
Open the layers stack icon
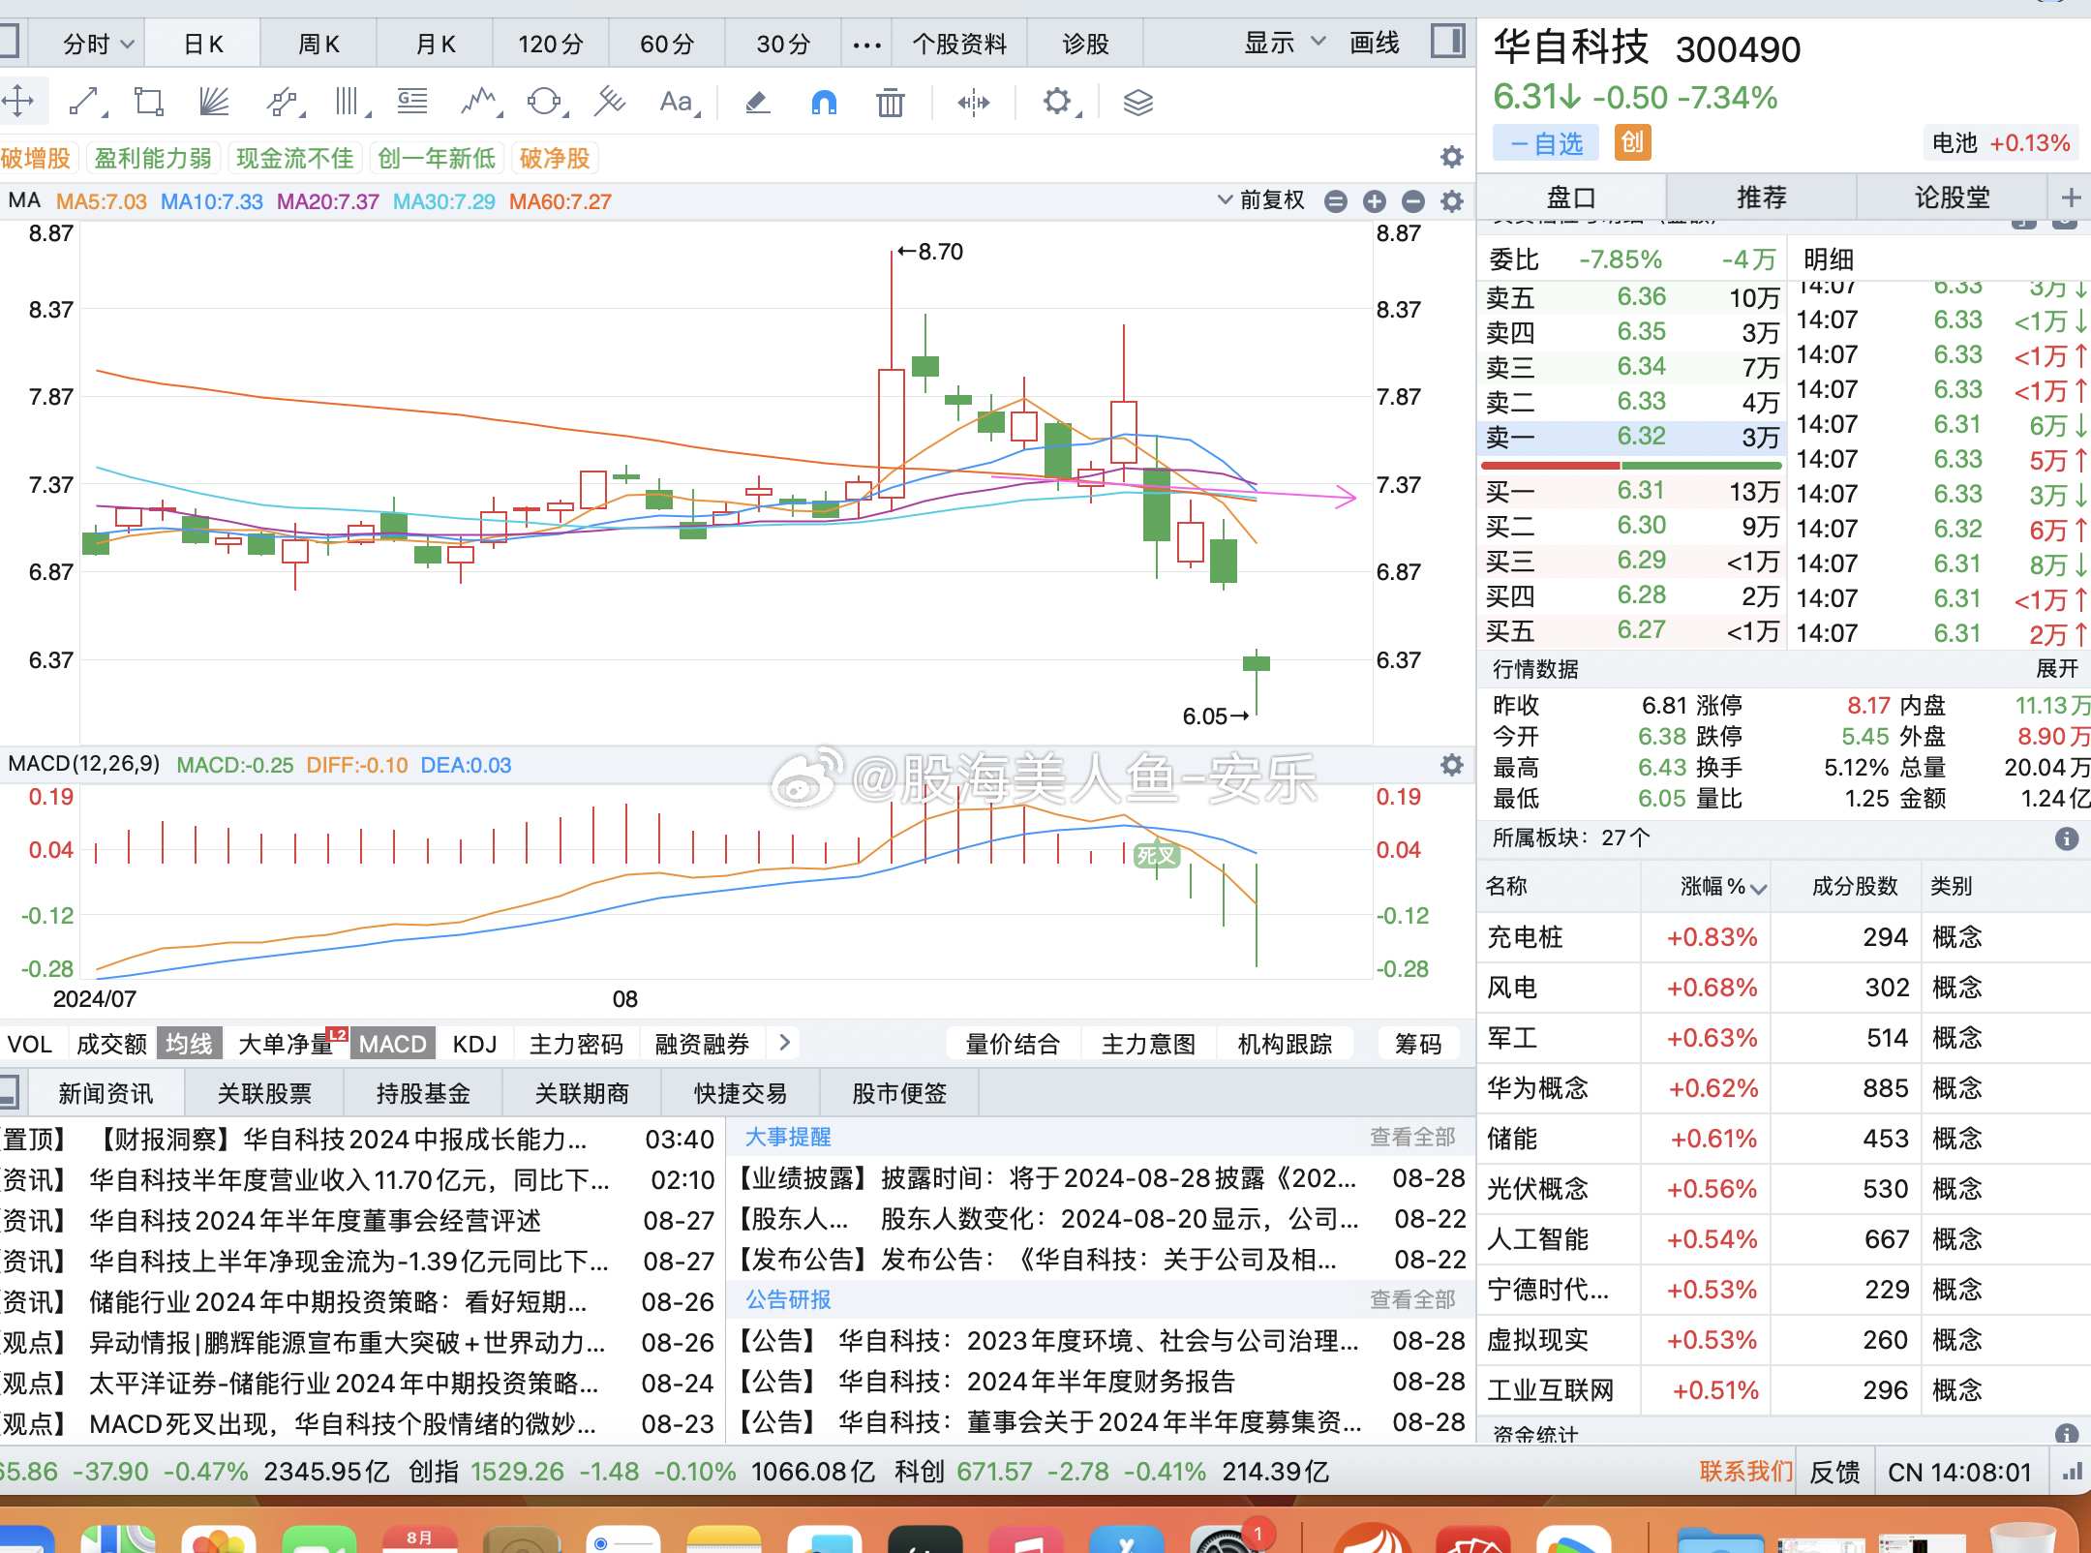1137,102
